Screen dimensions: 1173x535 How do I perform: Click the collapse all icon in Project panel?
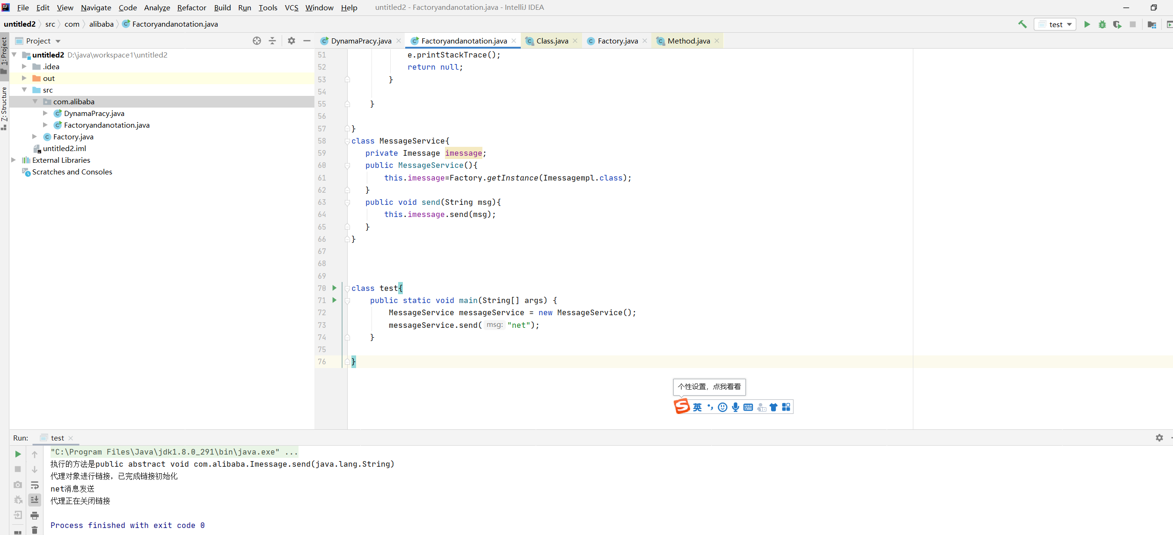point(272,41)
